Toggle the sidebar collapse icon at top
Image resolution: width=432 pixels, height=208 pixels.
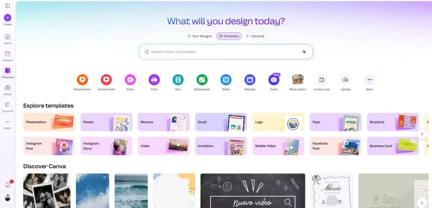pos(8,6)
